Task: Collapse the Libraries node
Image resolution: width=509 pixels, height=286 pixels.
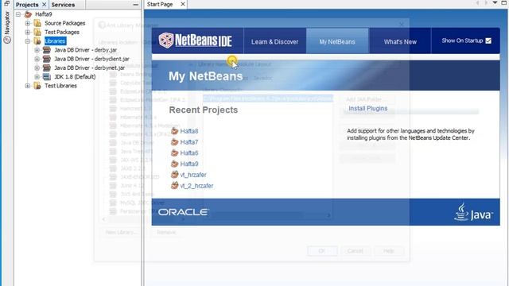Action: click(28, 41)
